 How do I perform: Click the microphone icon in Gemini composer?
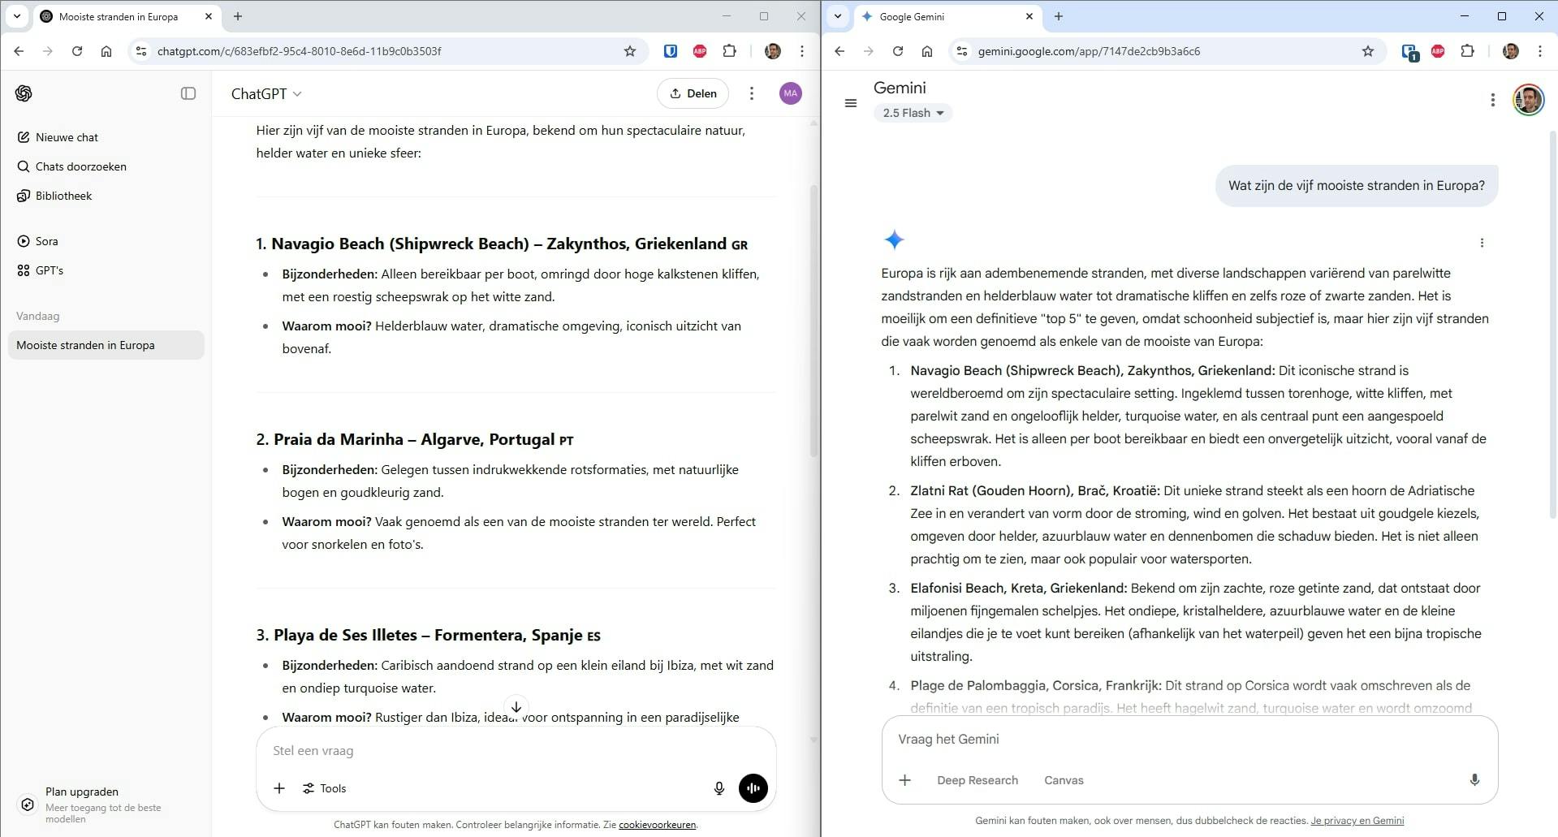point(1474,780)
